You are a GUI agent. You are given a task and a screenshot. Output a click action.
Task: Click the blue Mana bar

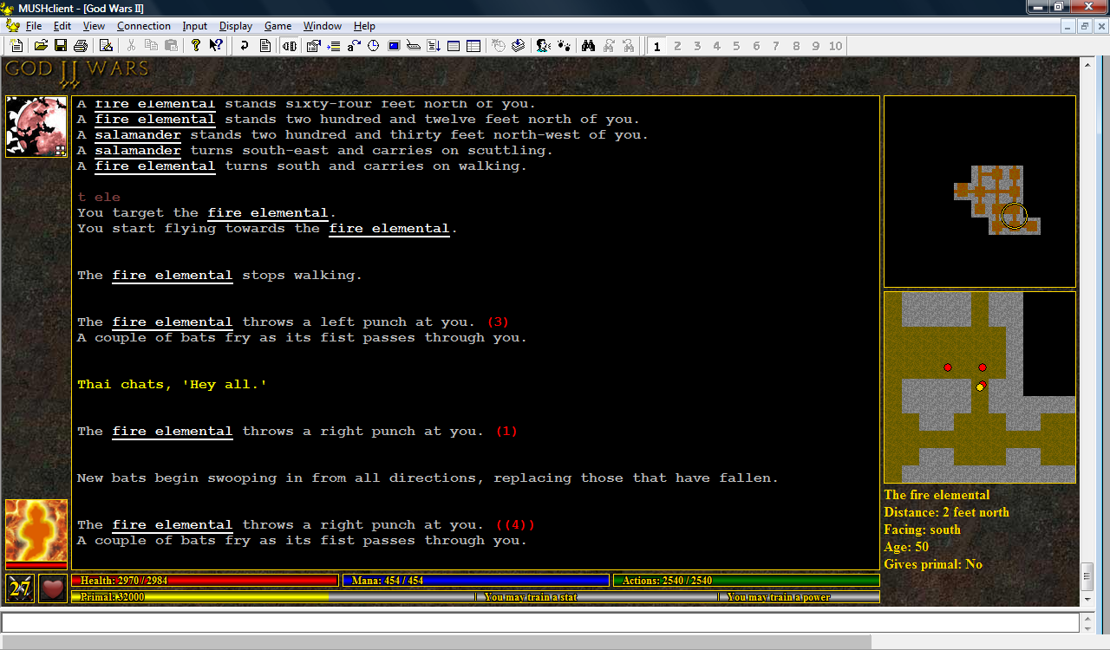476,581
